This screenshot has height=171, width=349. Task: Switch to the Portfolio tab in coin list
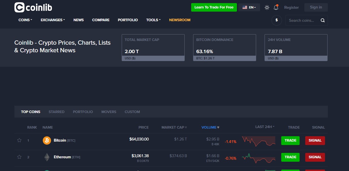click(x=83, y=112)
